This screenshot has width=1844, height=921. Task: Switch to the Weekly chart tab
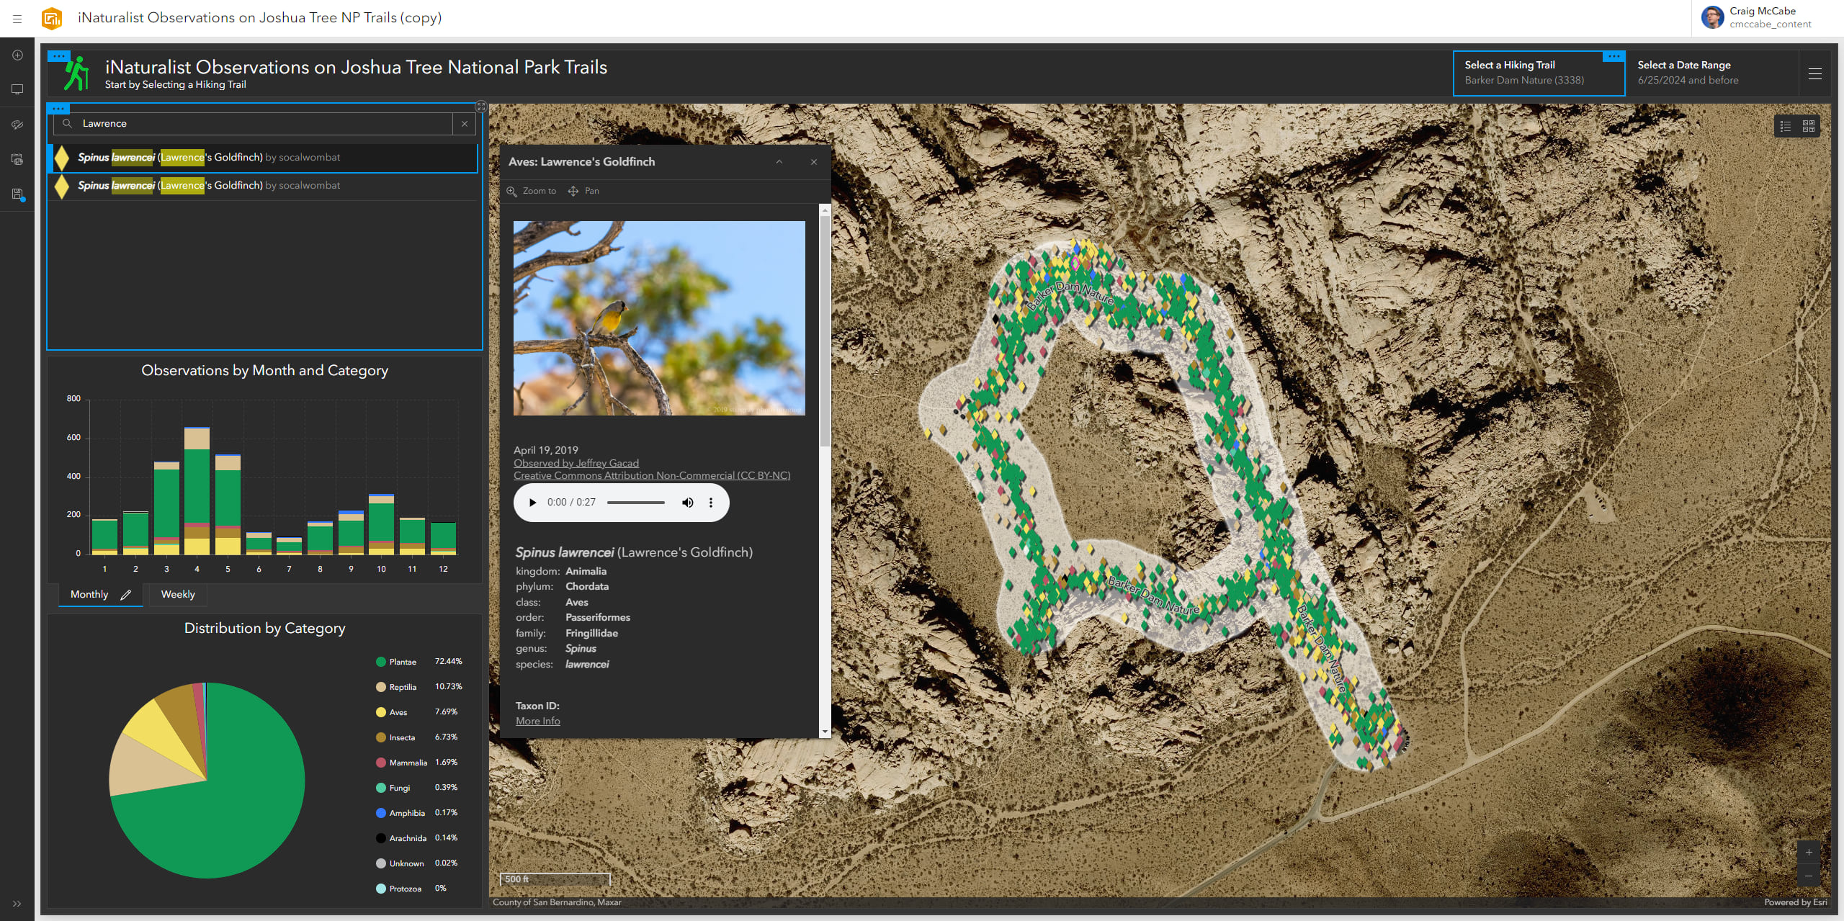[x=177, y=594]
